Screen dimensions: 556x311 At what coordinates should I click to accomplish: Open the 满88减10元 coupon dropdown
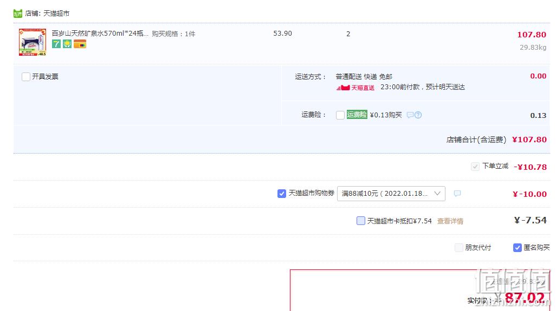point(391,194)
